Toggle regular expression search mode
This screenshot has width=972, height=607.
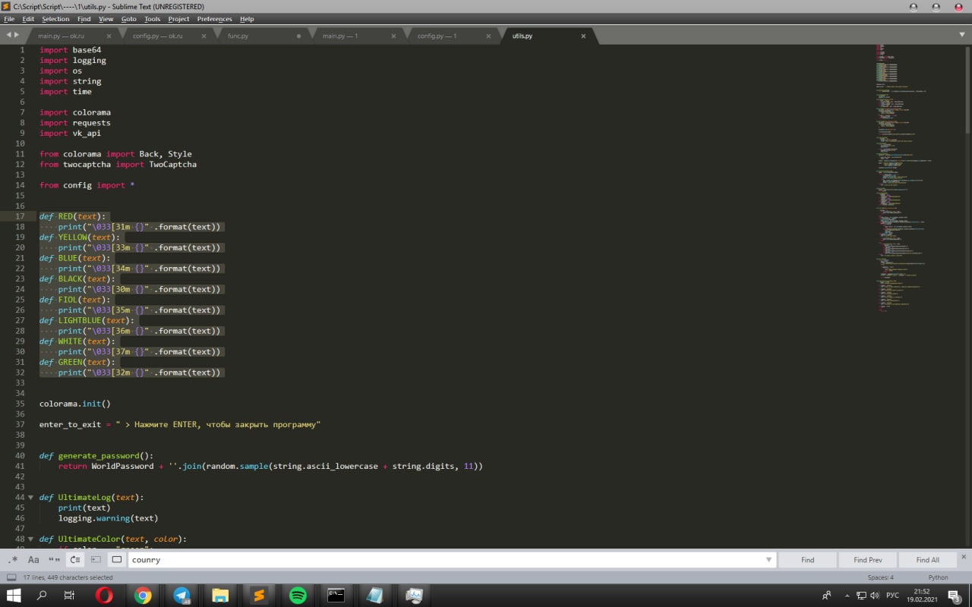pos(13,560)
